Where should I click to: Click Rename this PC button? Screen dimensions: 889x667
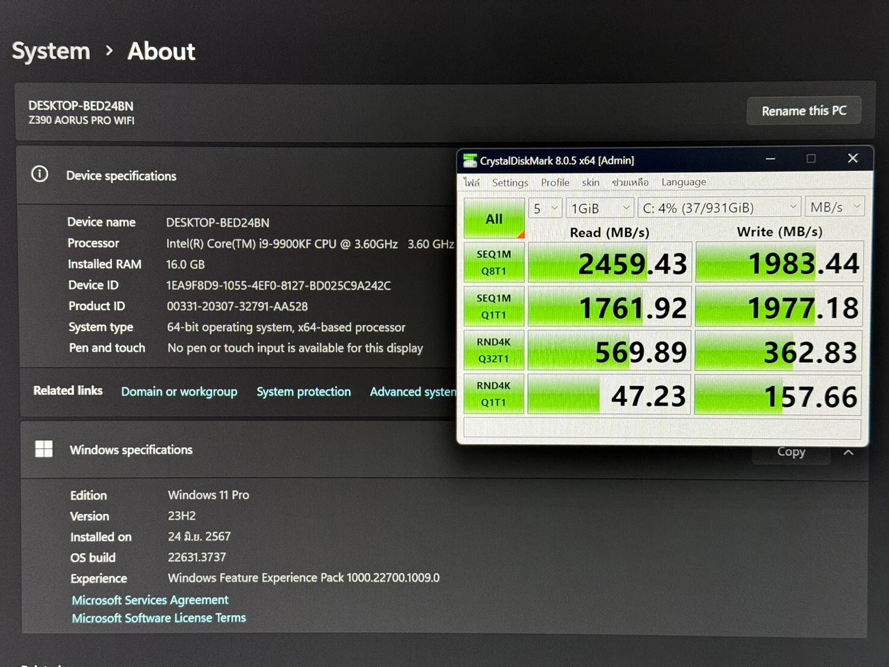click(x=804, y=111)
